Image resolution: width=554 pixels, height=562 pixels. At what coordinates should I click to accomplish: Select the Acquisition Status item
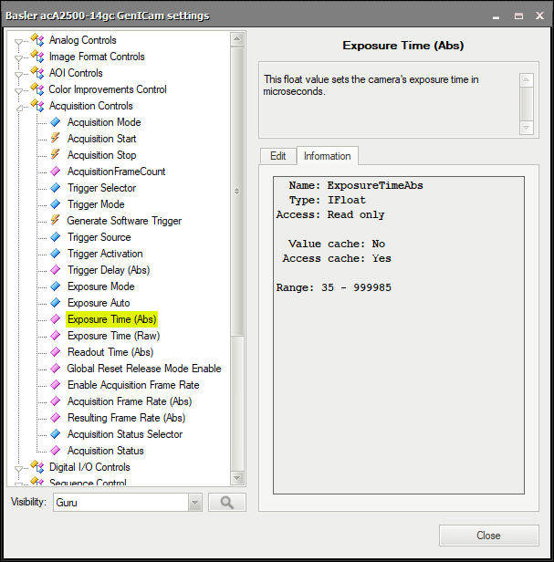click(106, 451)
